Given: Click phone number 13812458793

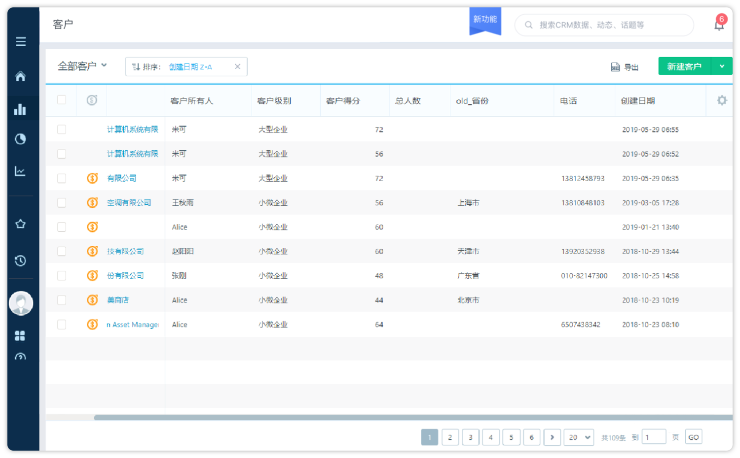Looking at the screenshot, I should tap(583, 178).
